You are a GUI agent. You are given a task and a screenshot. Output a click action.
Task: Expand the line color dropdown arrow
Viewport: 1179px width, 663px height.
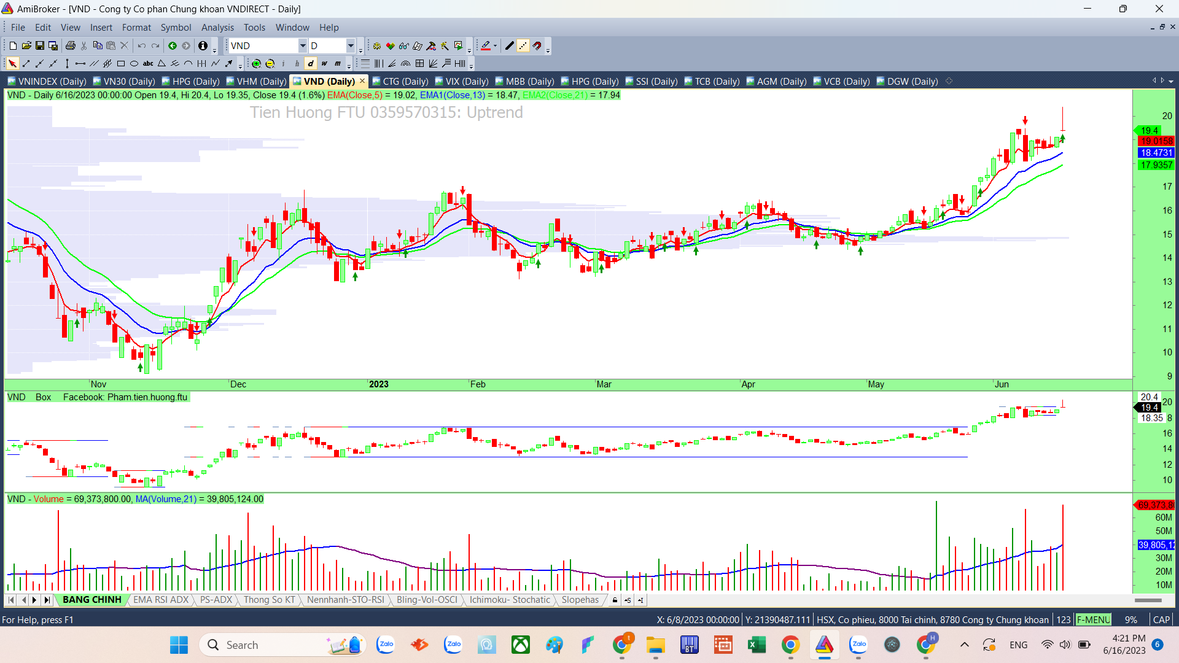(495, 46)
